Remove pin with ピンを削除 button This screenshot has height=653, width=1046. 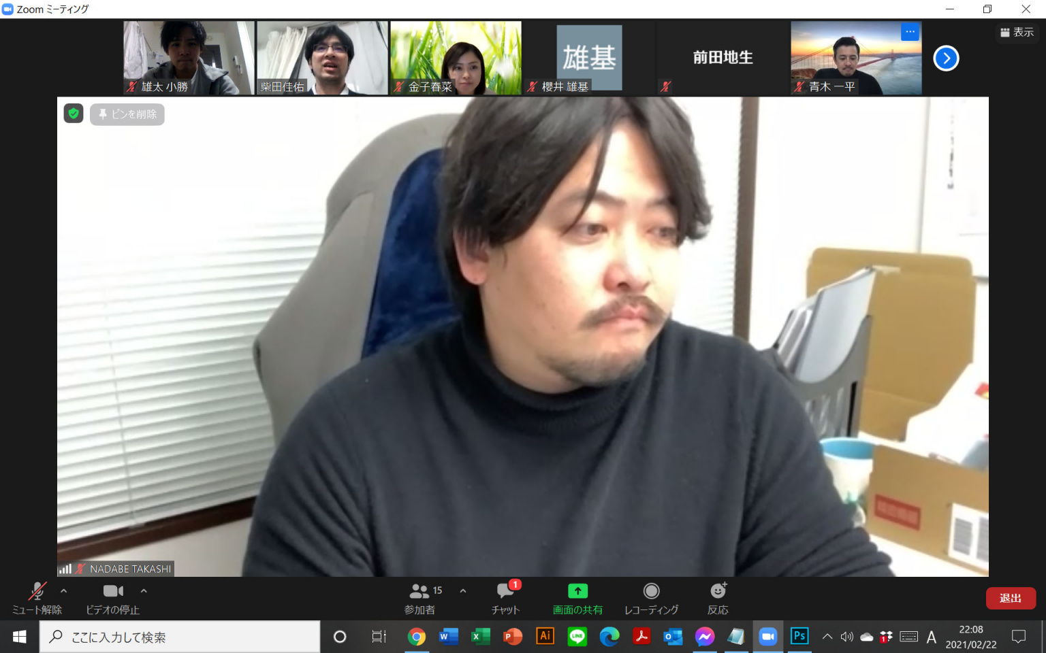tap(127, 114)
